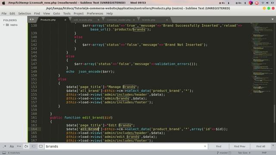Click the yellow minimize window button
Viewport: 276px width, 155px height.
[x=264, y=8]
